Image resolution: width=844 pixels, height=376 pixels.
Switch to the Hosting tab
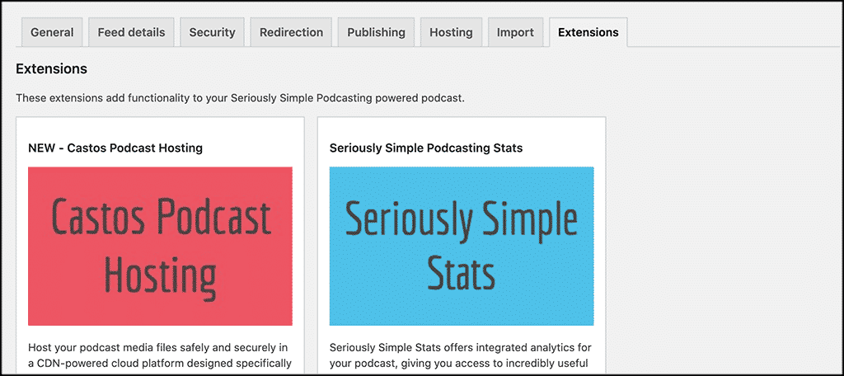[451, 32]
